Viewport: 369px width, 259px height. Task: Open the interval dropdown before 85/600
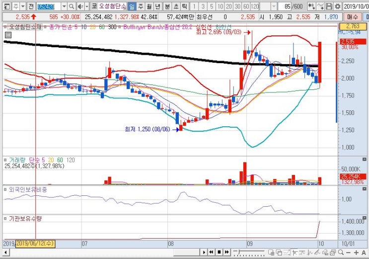274,6
